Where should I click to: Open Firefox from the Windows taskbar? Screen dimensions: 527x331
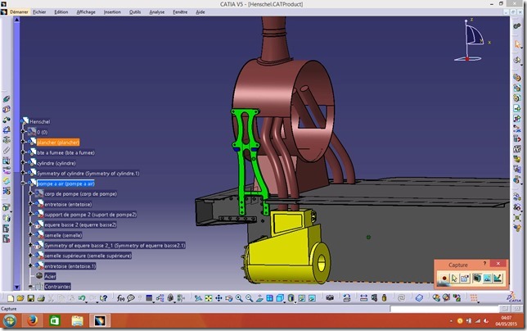[x=33, y=320]
